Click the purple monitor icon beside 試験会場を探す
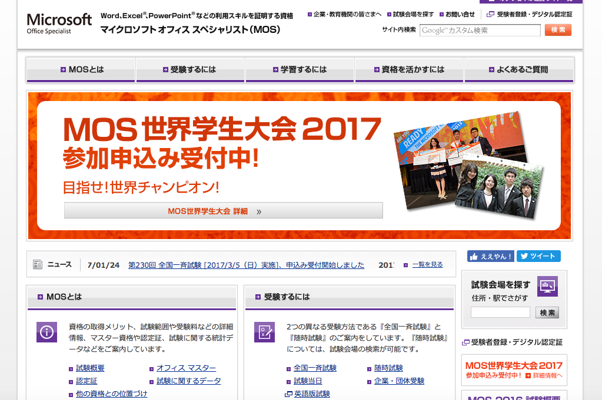 [x=547, y=286]
